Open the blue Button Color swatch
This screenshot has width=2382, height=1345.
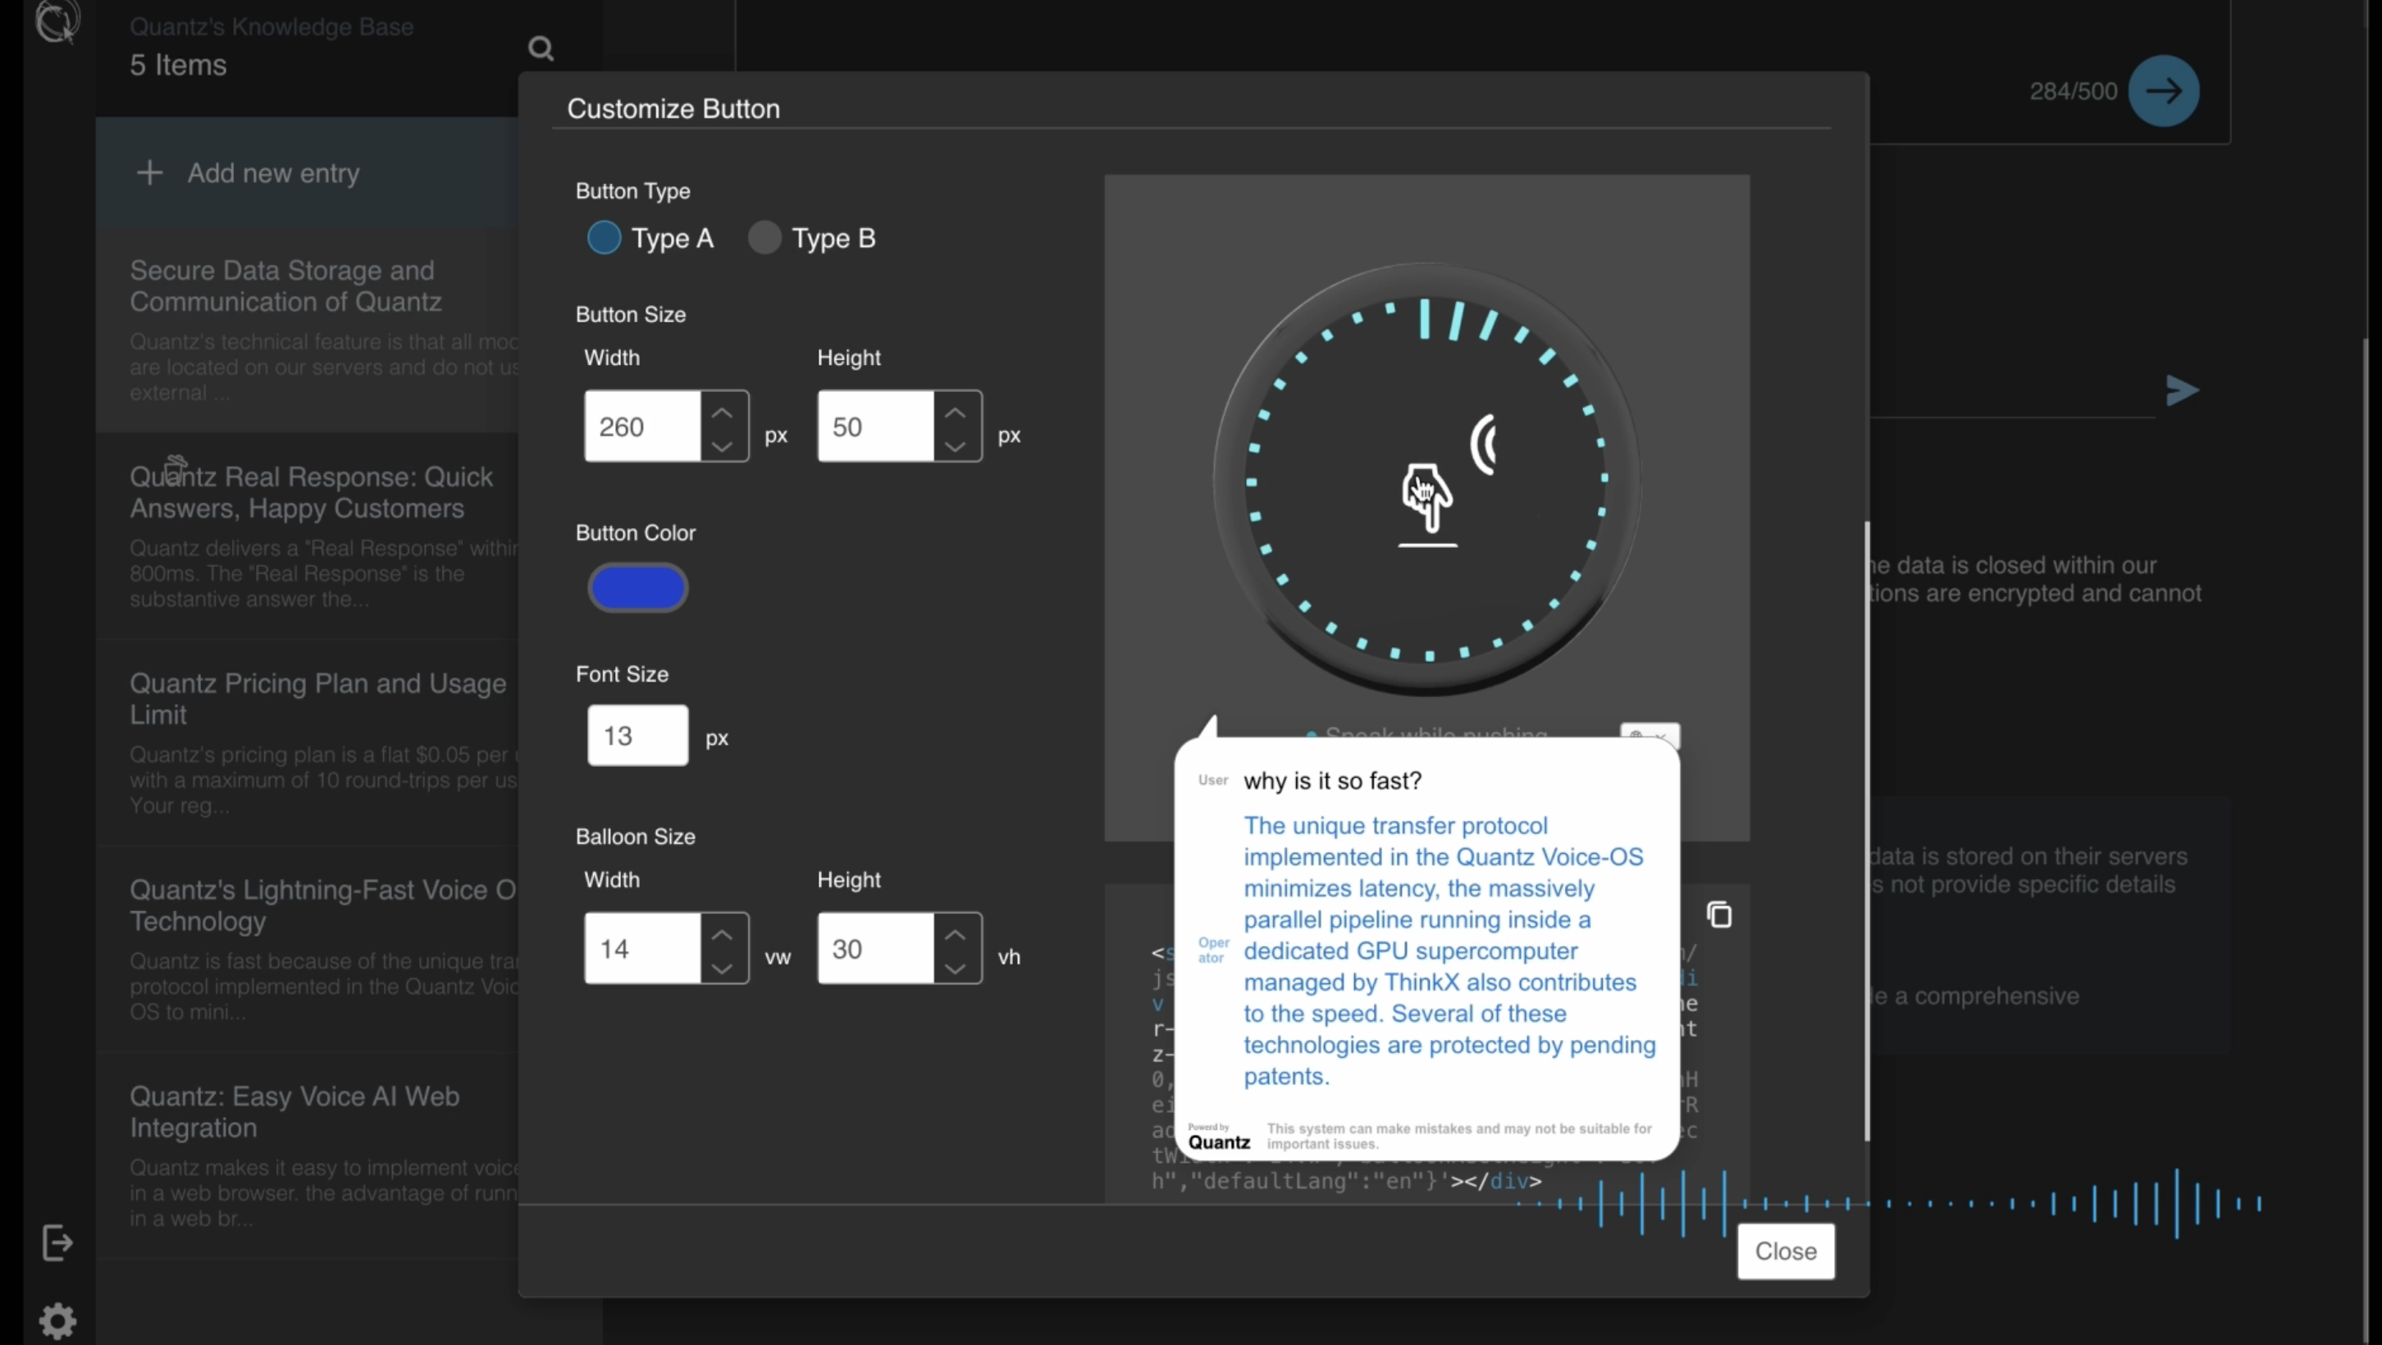pos(637,587)
